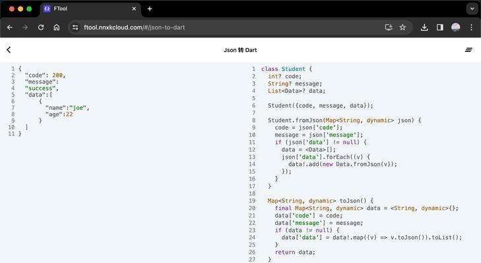Reload the page

41,28
